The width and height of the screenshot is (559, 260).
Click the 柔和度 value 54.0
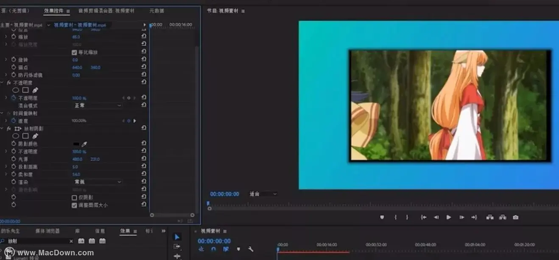[x=76, y=174]
